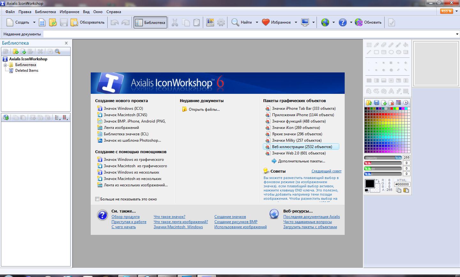The image size is (460, 277).
Task: Click Дополнительные пакеты... link
Action: [302, 161]
